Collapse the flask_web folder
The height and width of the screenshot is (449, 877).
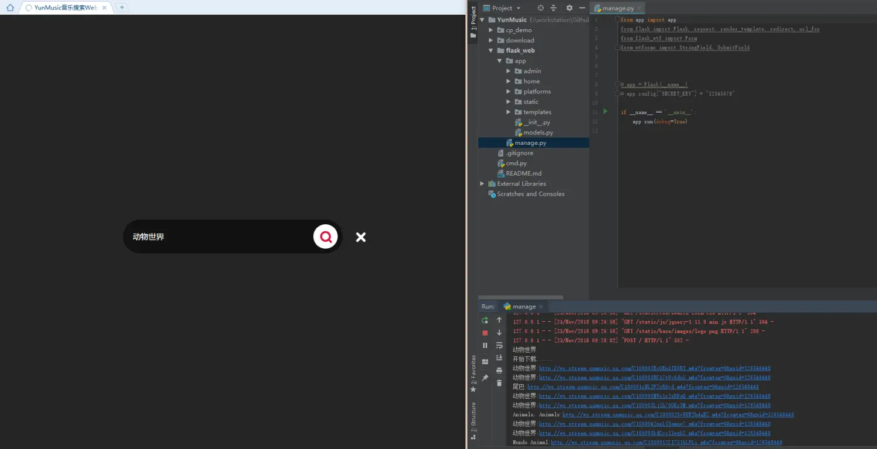[x=491, y=50]
